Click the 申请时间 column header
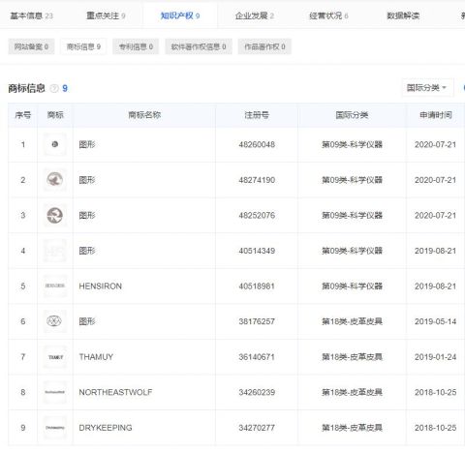The height and width of the screenshot is (452, 465). point(436,115)
